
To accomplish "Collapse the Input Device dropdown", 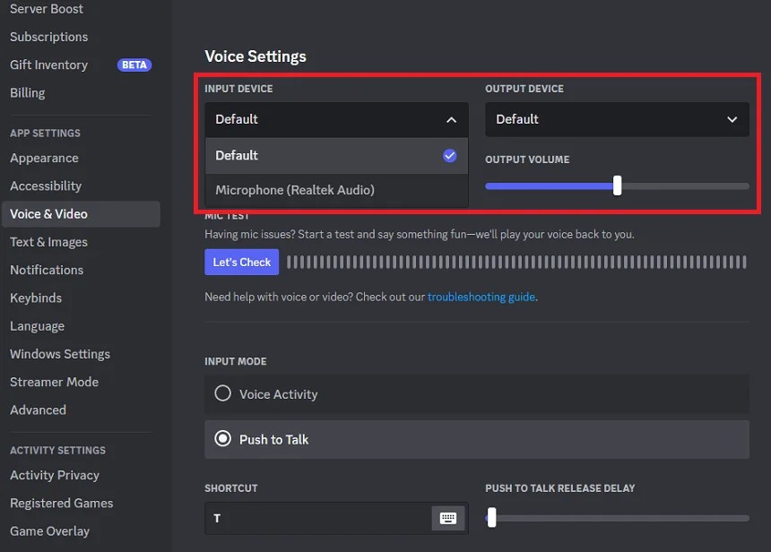I will click(453, 119).
